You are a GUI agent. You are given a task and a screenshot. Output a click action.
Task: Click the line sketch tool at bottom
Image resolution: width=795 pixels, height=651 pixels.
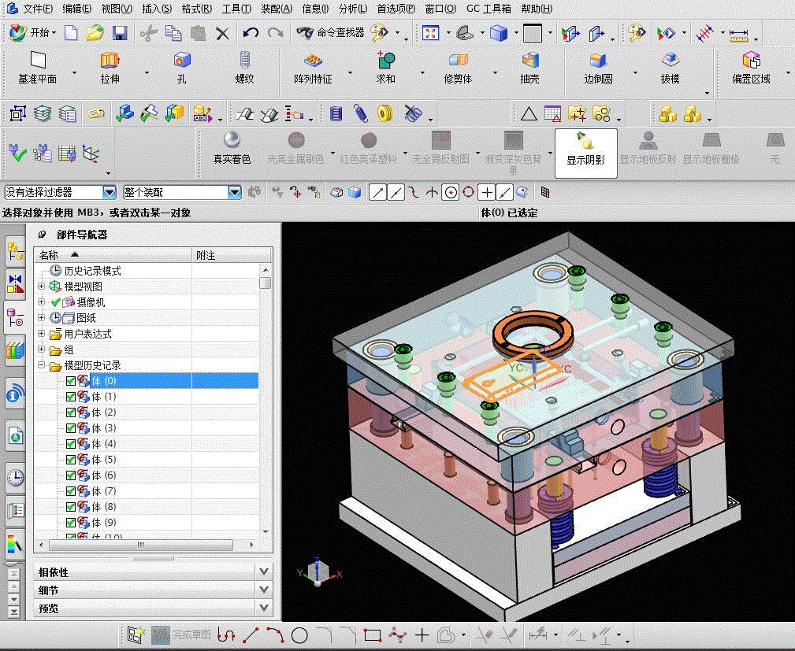tap(251, 634)
